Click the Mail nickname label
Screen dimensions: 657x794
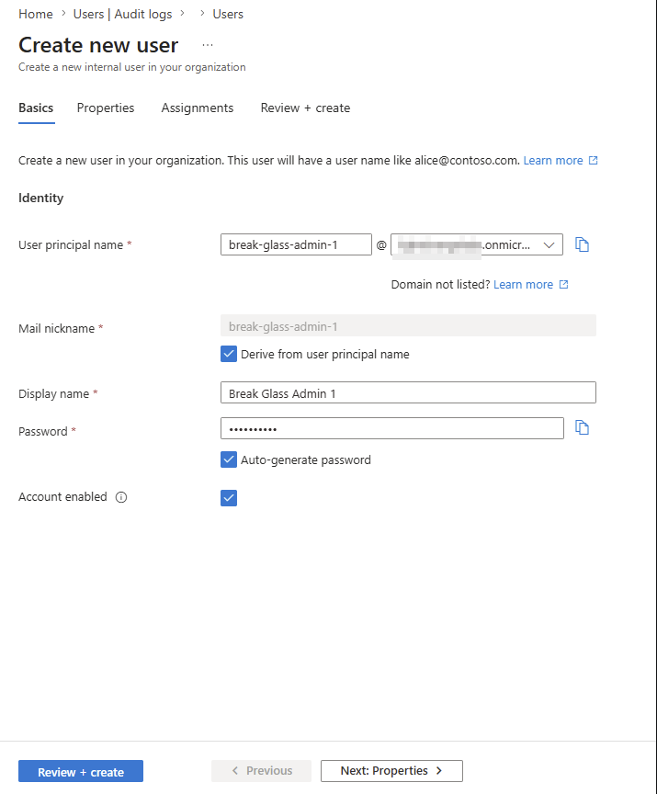(x=57, y=329)
